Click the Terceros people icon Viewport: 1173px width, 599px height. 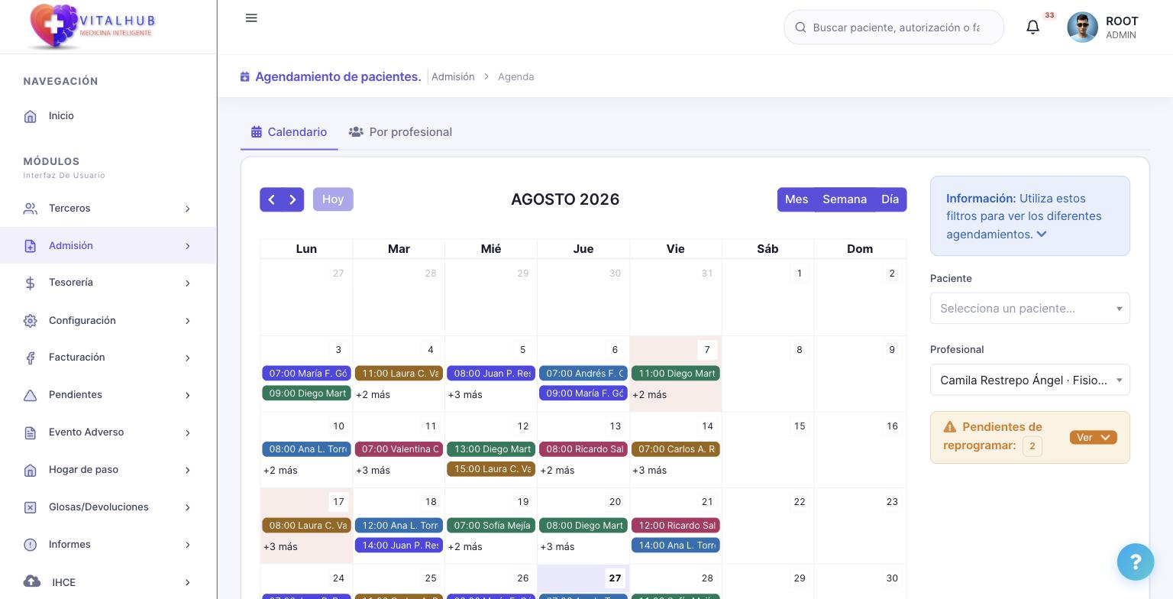(31, 209)
